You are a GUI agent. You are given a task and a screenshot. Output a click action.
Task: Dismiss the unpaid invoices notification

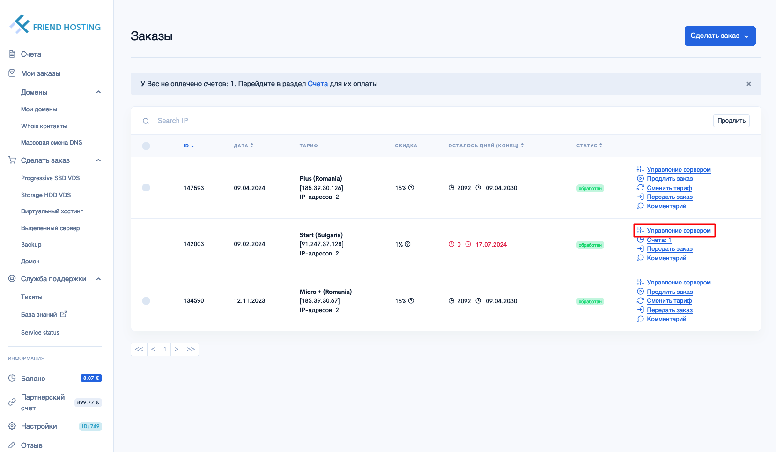tap(749, 84)
